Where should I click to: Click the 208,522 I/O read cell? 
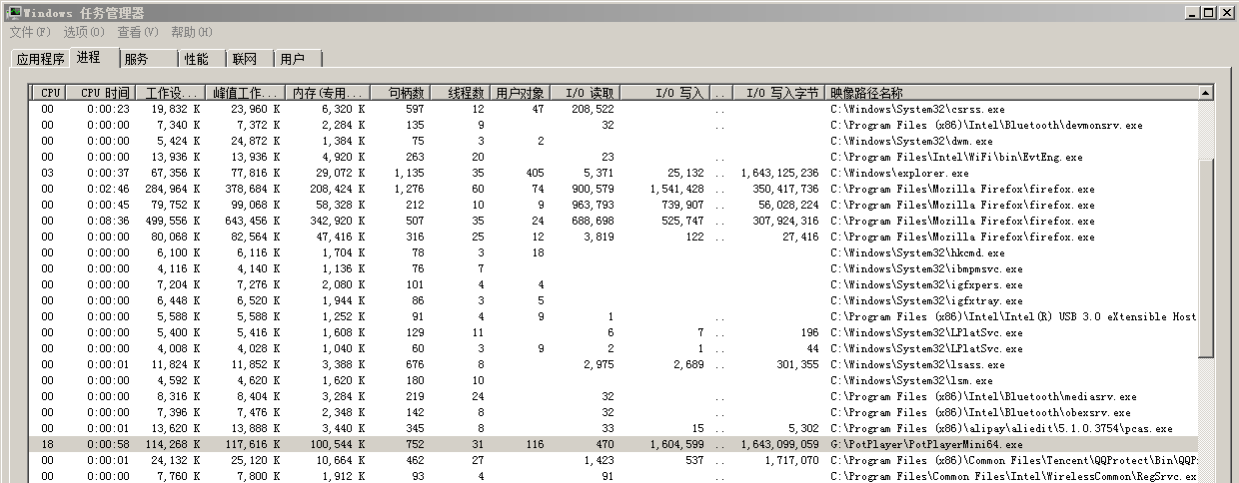tap(593, 109)
